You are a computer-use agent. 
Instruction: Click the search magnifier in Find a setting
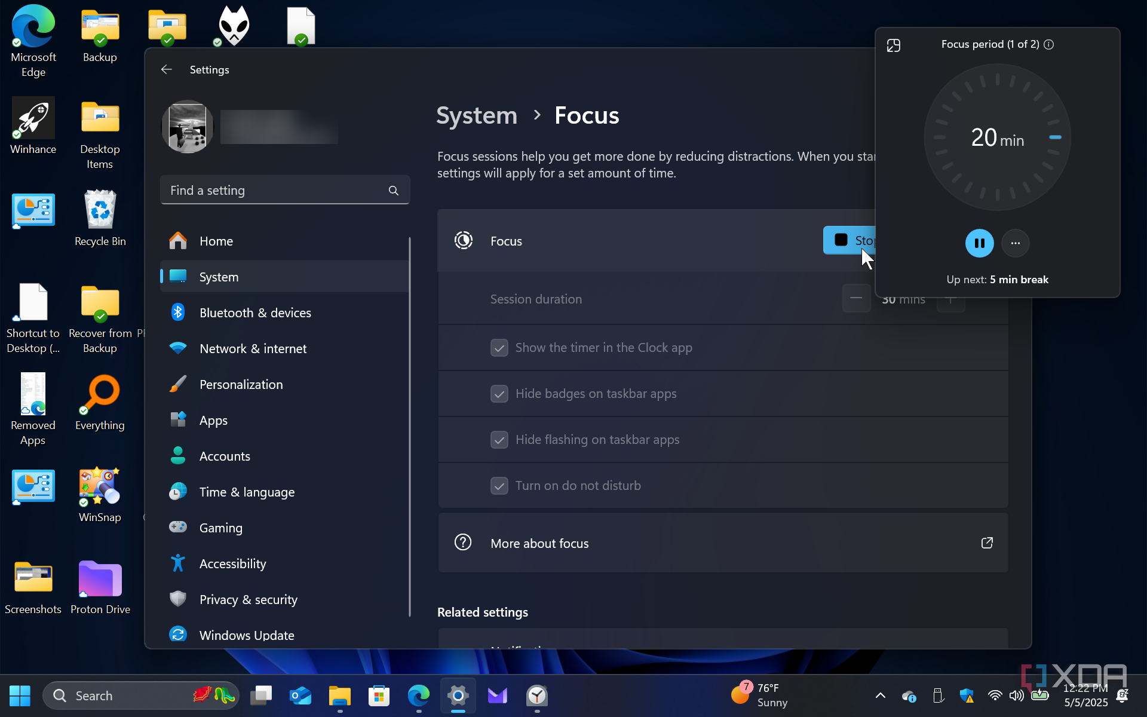[393, 191]
